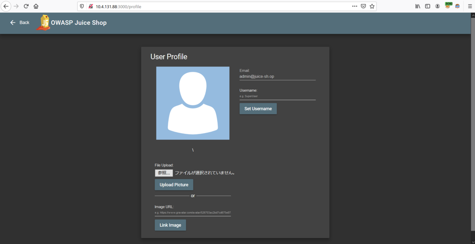Click the profile avatar picture
This screenshot has width=475, height=244.
[x=193, y=103]
